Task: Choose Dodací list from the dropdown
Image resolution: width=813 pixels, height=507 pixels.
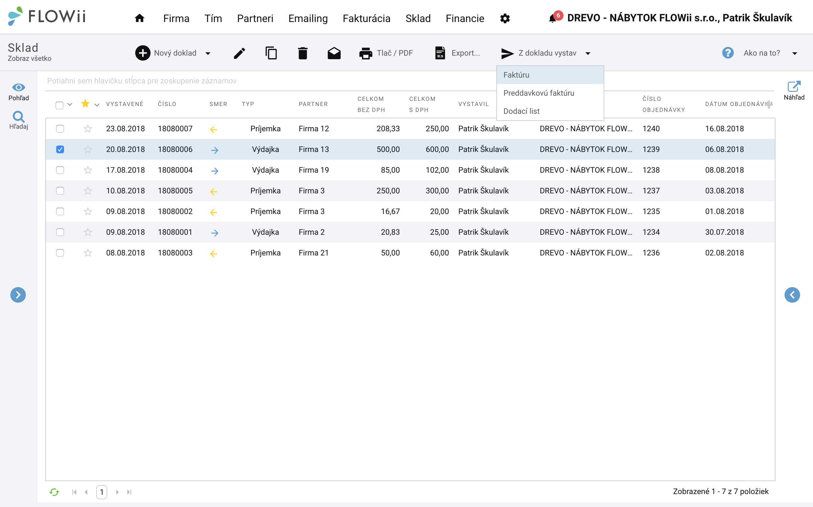Action: pos(550,111)
